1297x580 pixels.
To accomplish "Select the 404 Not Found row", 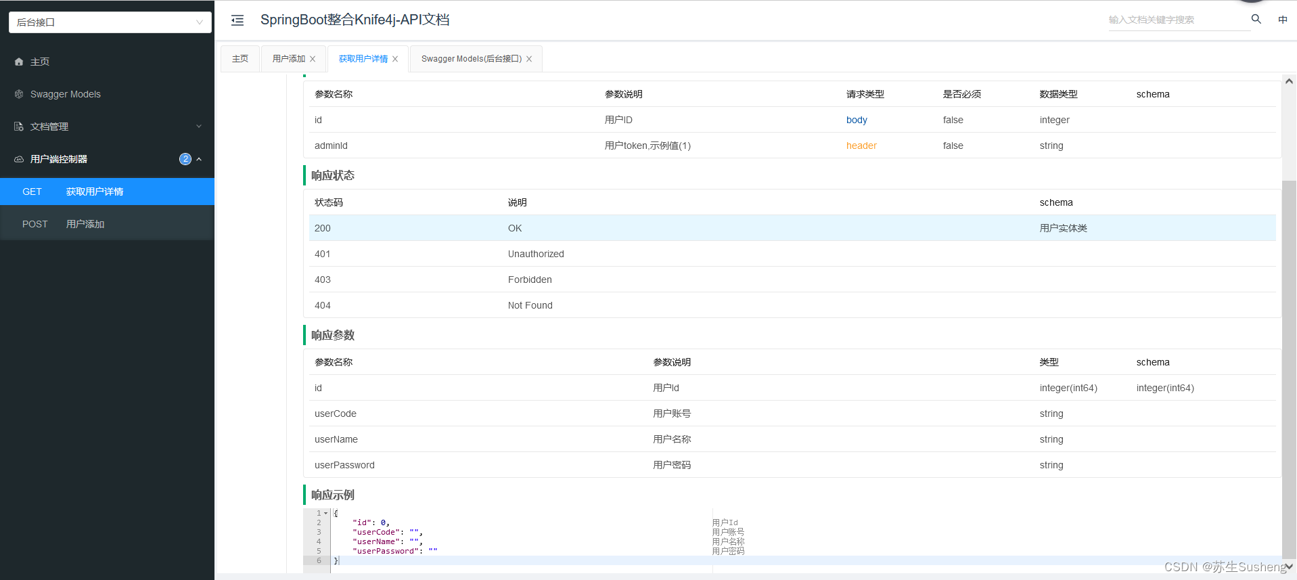I will click(792, 305).
